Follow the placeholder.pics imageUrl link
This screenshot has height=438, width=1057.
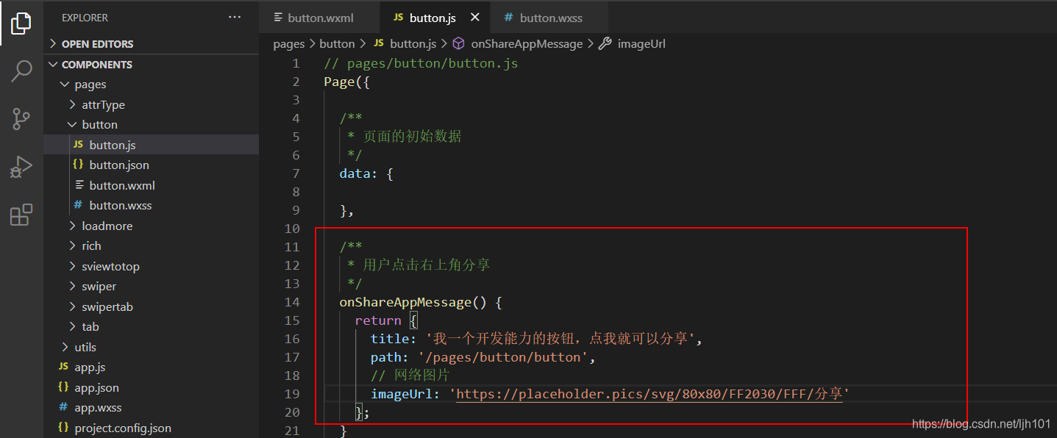click(x=649, y=394)
